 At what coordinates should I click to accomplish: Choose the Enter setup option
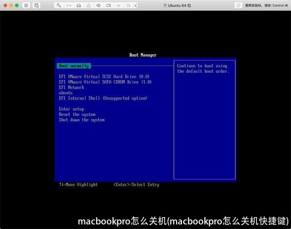tap(71, 109)
